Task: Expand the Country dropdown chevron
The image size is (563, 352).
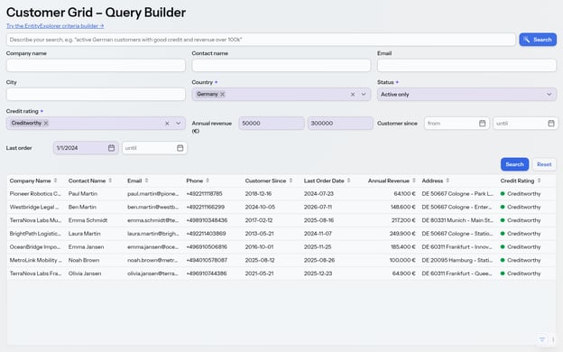Action: click(x=364, y=95)
